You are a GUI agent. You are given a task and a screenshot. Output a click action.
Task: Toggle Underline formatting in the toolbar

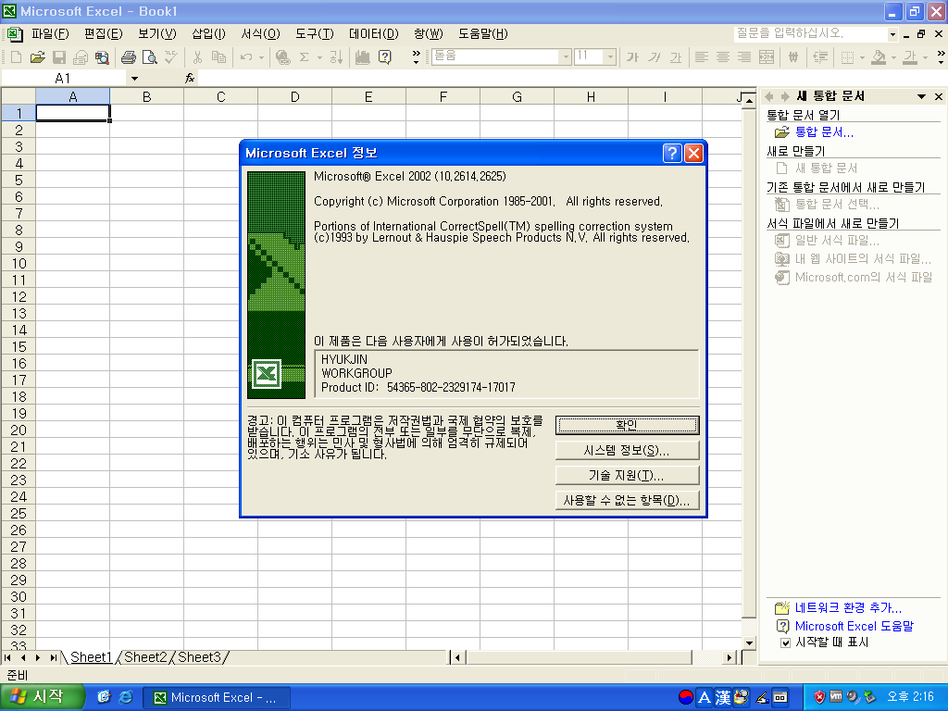tap(675, 57)
